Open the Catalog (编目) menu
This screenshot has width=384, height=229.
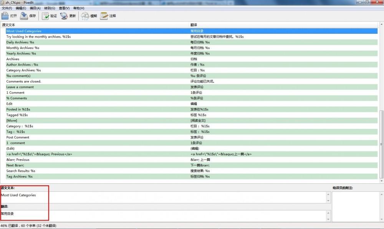(35, 8)
